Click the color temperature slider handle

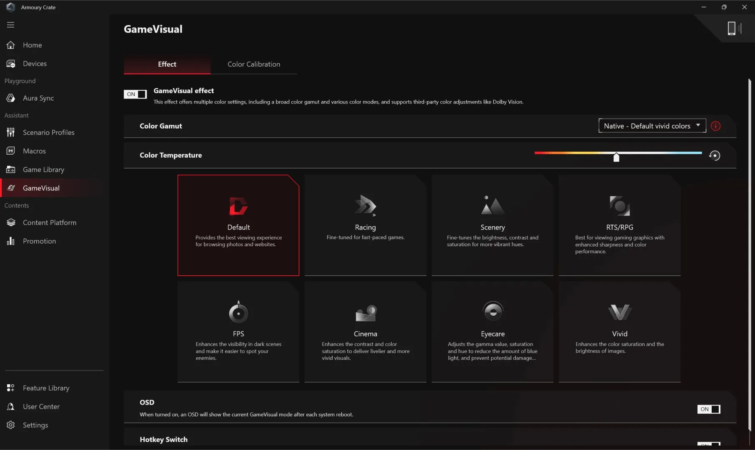616,157
